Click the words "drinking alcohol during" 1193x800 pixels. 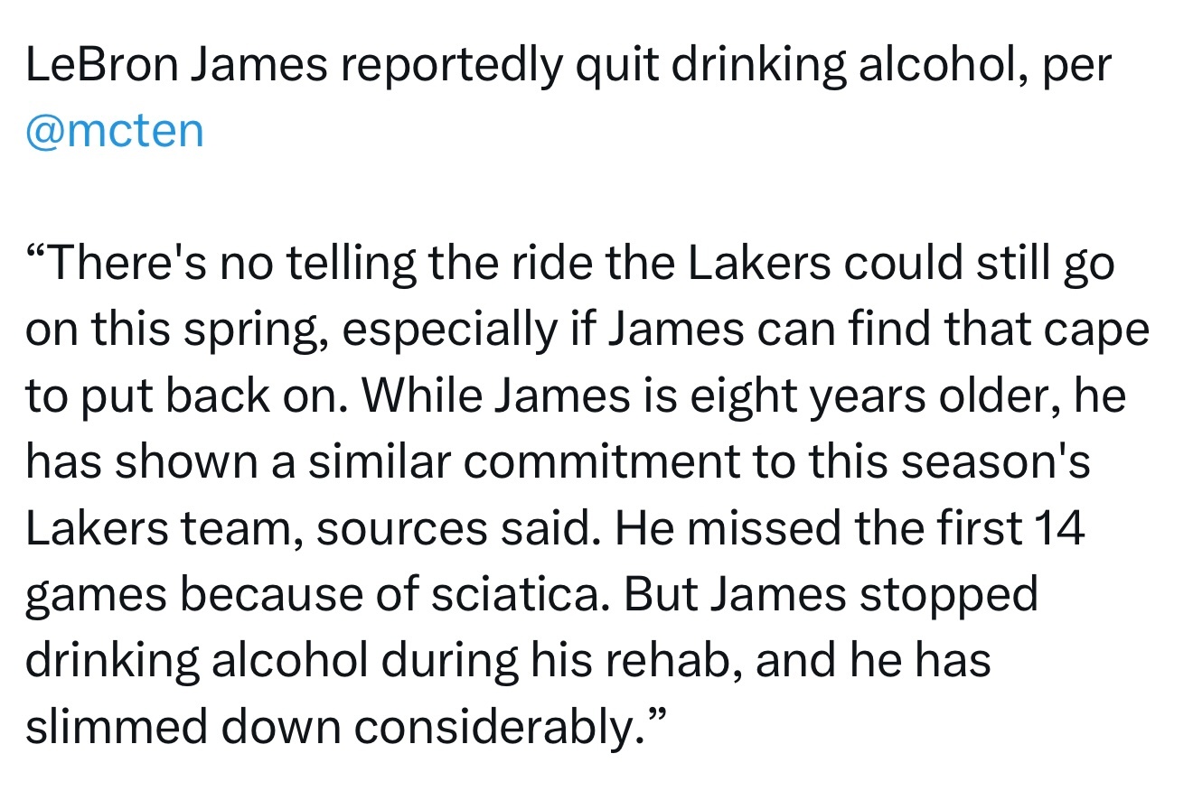pos(271,660)
